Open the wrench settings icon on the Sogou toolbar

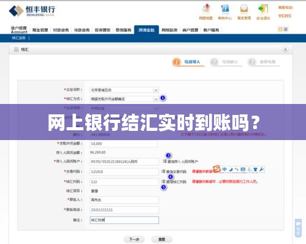[261, 169]
